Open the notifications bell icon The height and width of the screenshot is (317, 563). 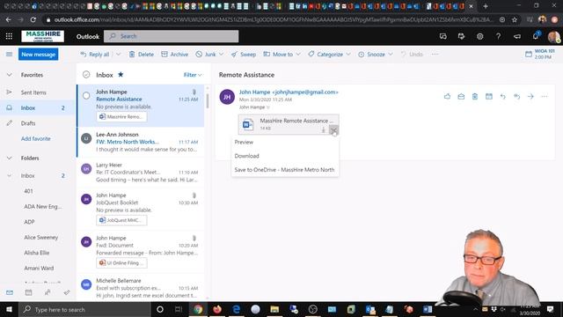click(536, 36)
